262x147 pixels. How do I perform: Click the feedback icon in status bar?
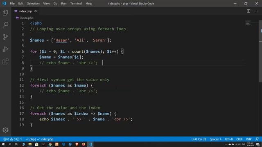point(257,139)
